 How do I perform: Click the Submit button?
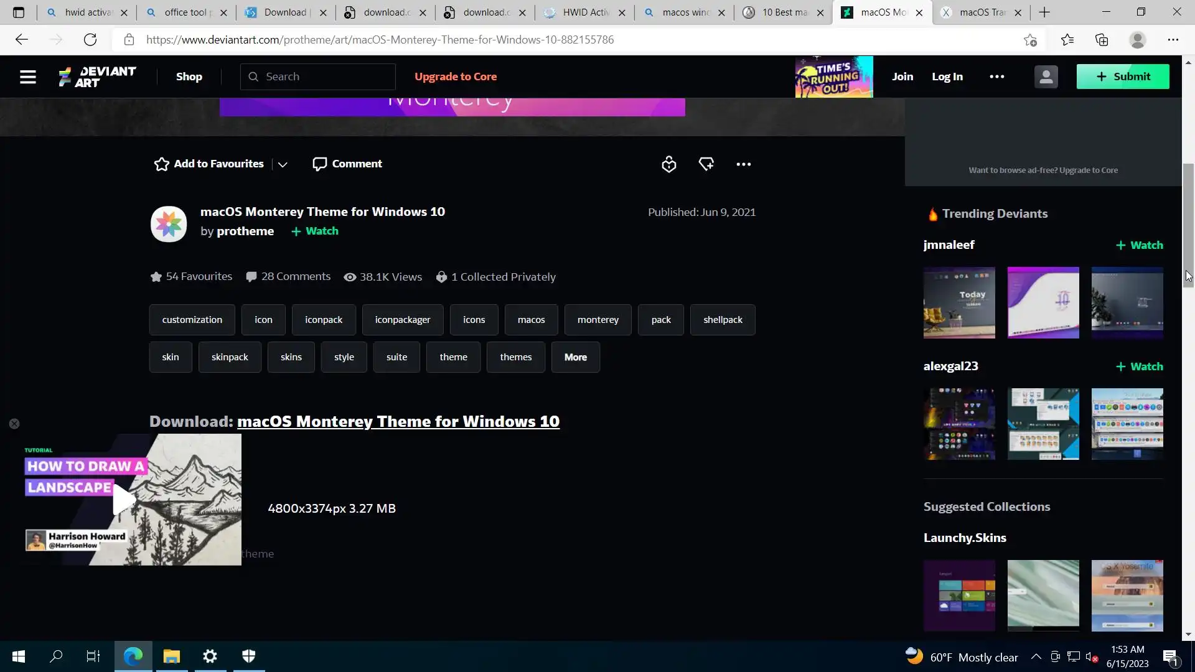point(1122,77)
